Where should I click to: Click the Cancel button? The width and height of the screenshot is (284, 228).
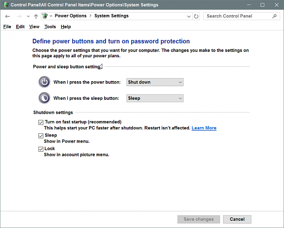click(x=237, y=219)
